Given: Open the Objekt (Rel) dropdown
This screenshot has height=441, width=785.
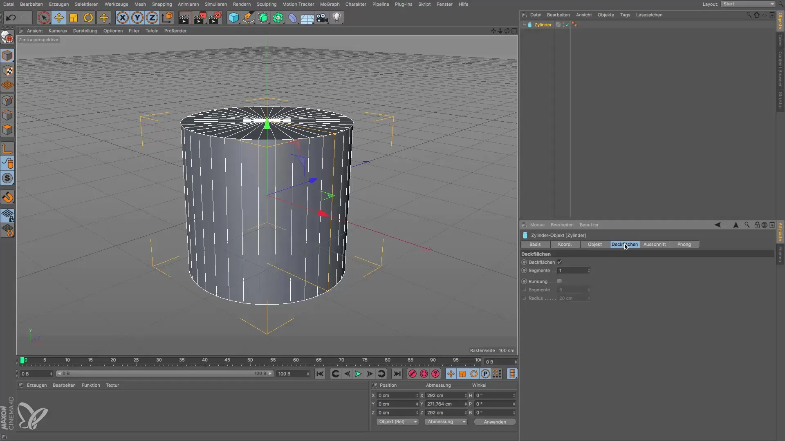Looking at the screenshot, I should pos(397,422).
